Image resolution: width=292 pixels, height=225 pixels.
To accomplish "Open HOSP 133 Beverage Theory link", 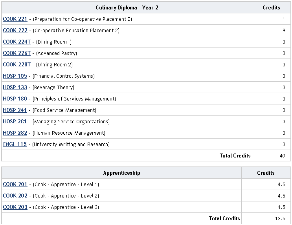I will coord(15,87).
